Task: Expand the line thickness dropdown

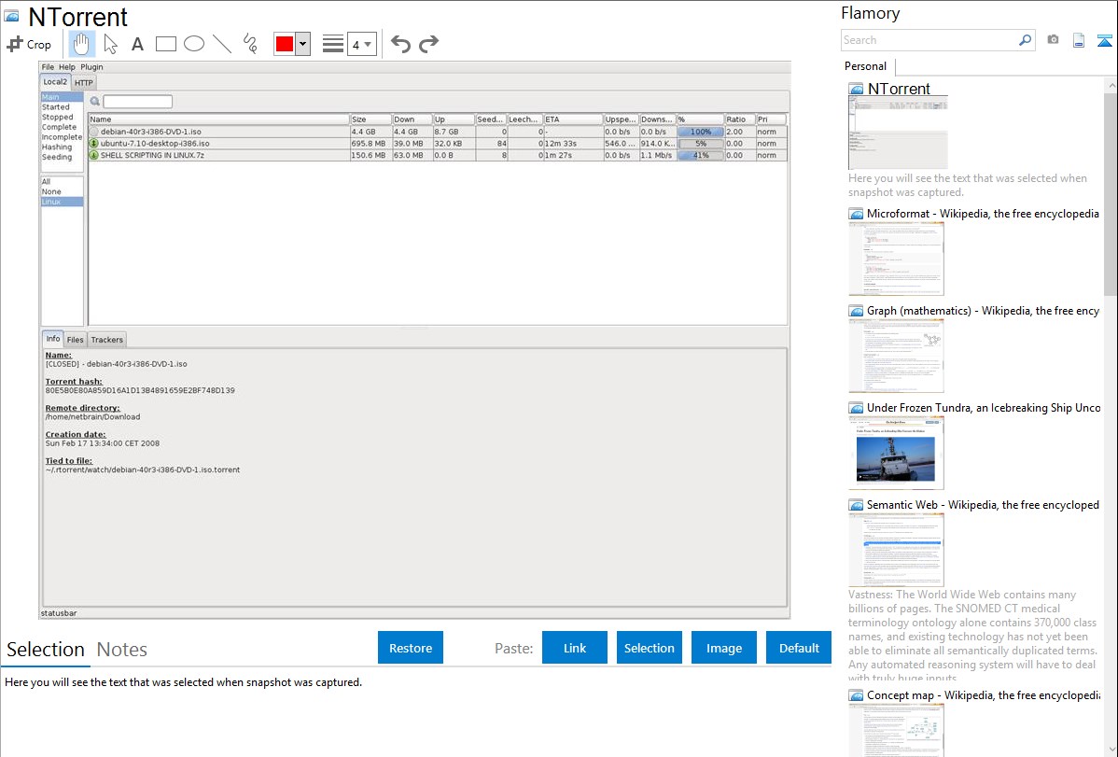Action: 361,44
